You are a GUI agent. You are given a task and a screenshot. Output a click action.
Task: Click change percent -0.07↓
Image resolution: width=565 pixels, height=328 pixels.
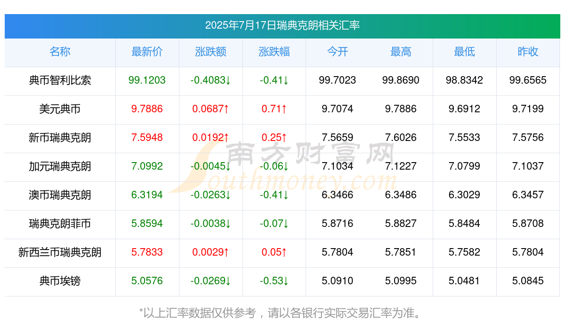coord(274,224)
